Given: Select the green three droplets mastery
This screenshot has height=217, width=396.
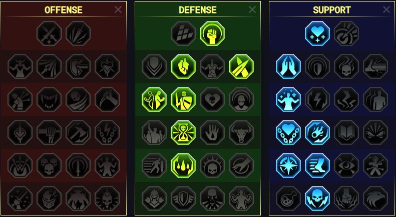Looking at the screenshot, I should (183, 166).
